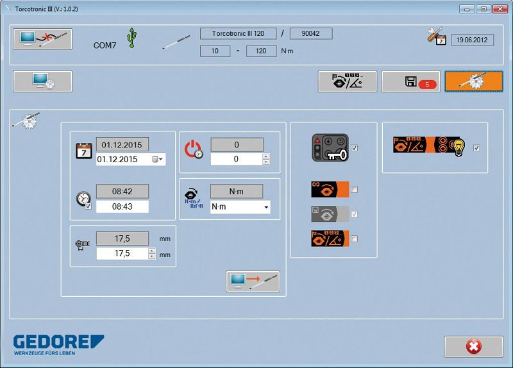
Task: Click the disconnect PC-wrench button
Action: [42, 39]
